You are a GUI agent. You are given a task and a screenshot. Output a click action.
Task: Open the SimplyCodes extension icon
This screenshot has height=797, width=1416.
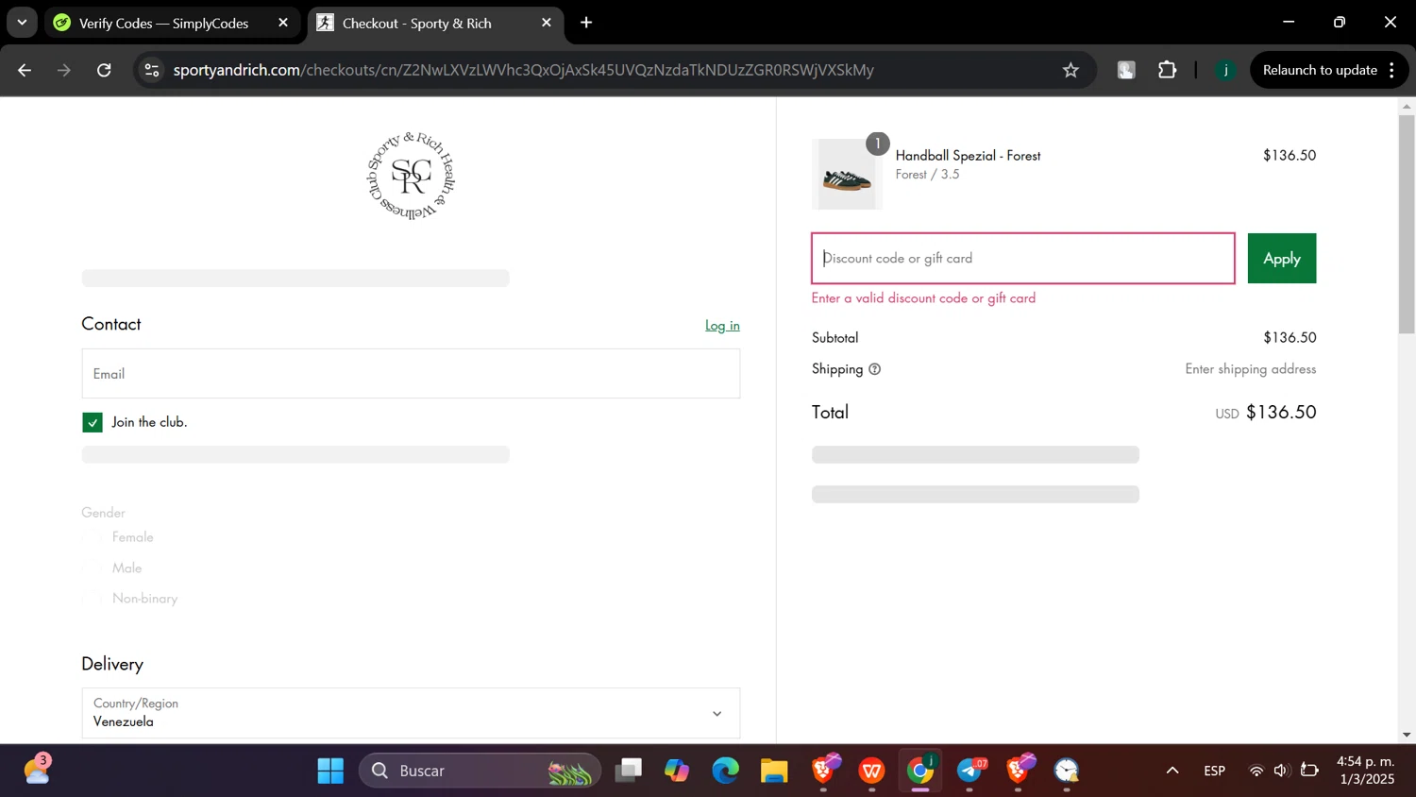[1126, 70]
